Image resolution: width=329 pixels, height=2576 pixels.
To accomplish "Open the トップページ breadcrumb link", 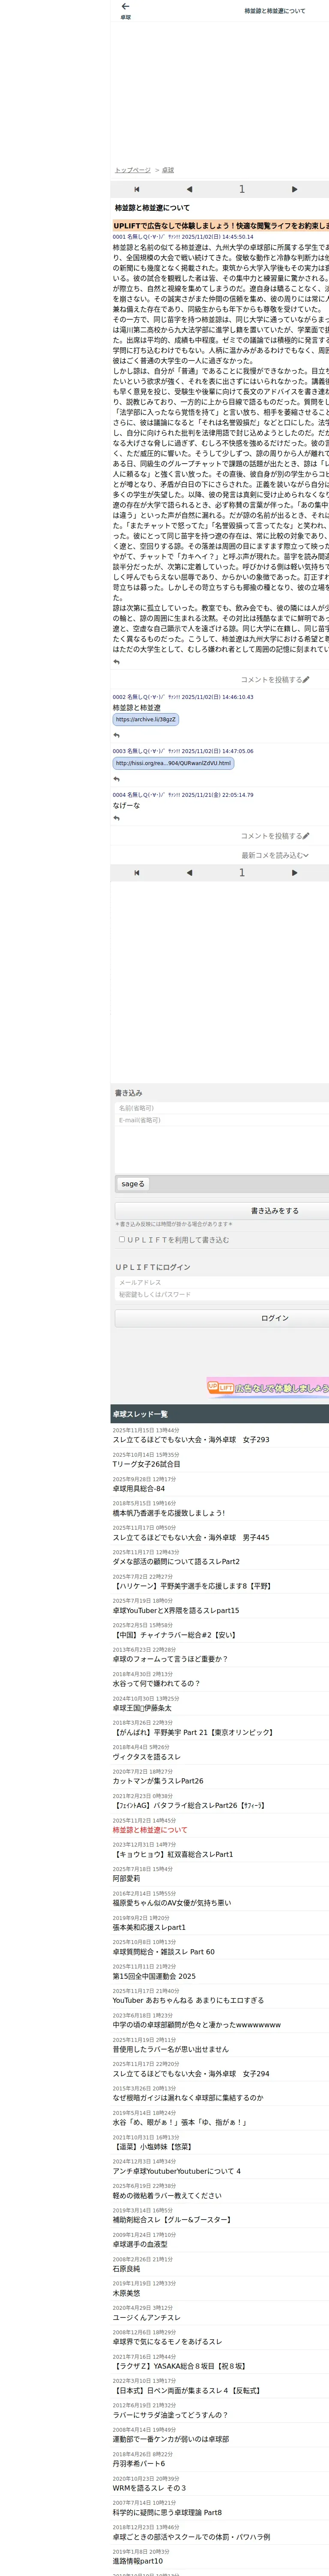I will click(133, 170).
